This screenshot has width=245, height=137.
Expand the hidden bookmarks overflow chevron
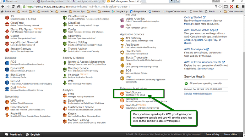220,12
